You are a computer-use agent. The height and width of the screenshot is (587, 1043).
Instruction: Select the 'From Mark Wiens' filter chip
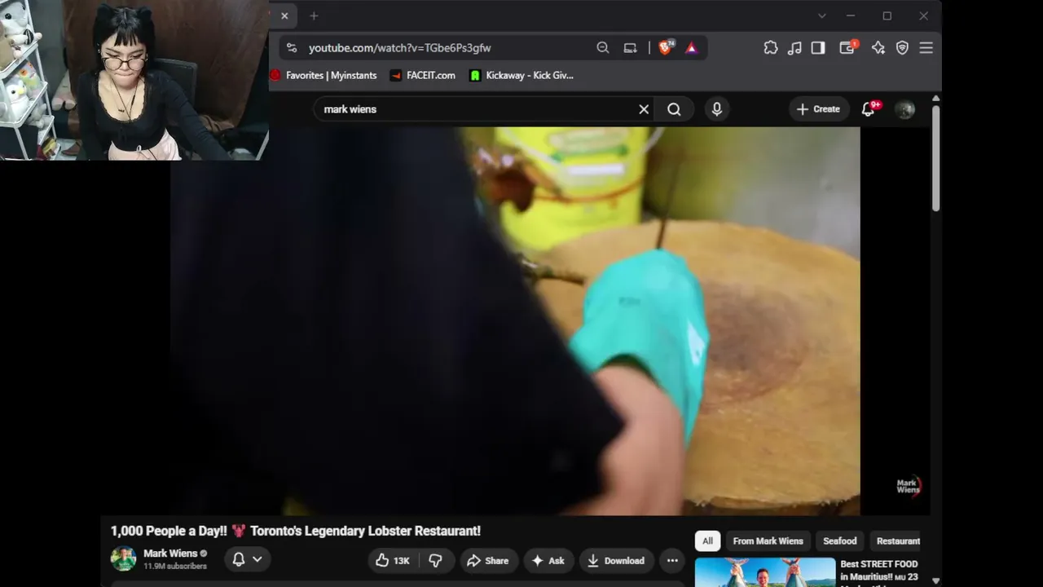768,541
